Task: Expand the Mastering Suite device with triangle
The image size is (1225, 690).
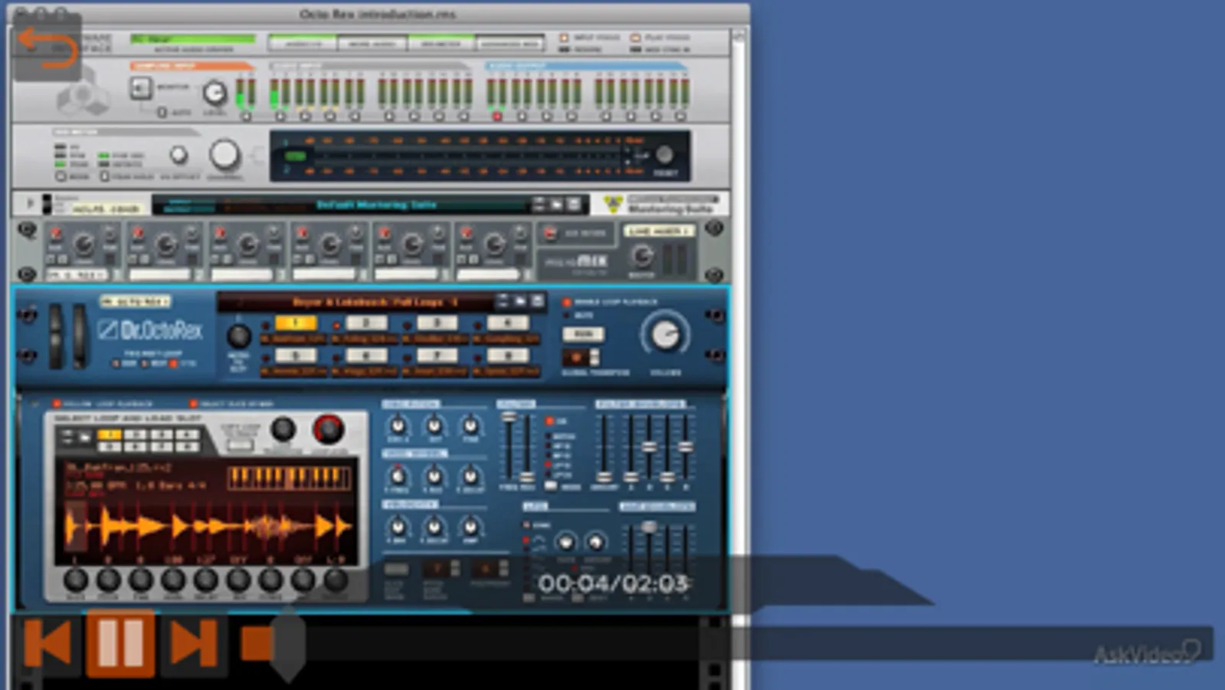Action: pos(30,203)
